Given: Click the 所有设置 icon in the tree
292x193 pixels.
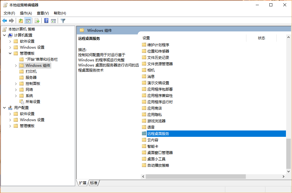Looking at the screenshot, I should pos(22,102).
